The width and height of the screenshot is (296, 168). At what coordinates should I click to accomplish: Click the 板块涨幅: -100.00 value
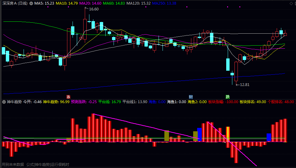[223, 102]
